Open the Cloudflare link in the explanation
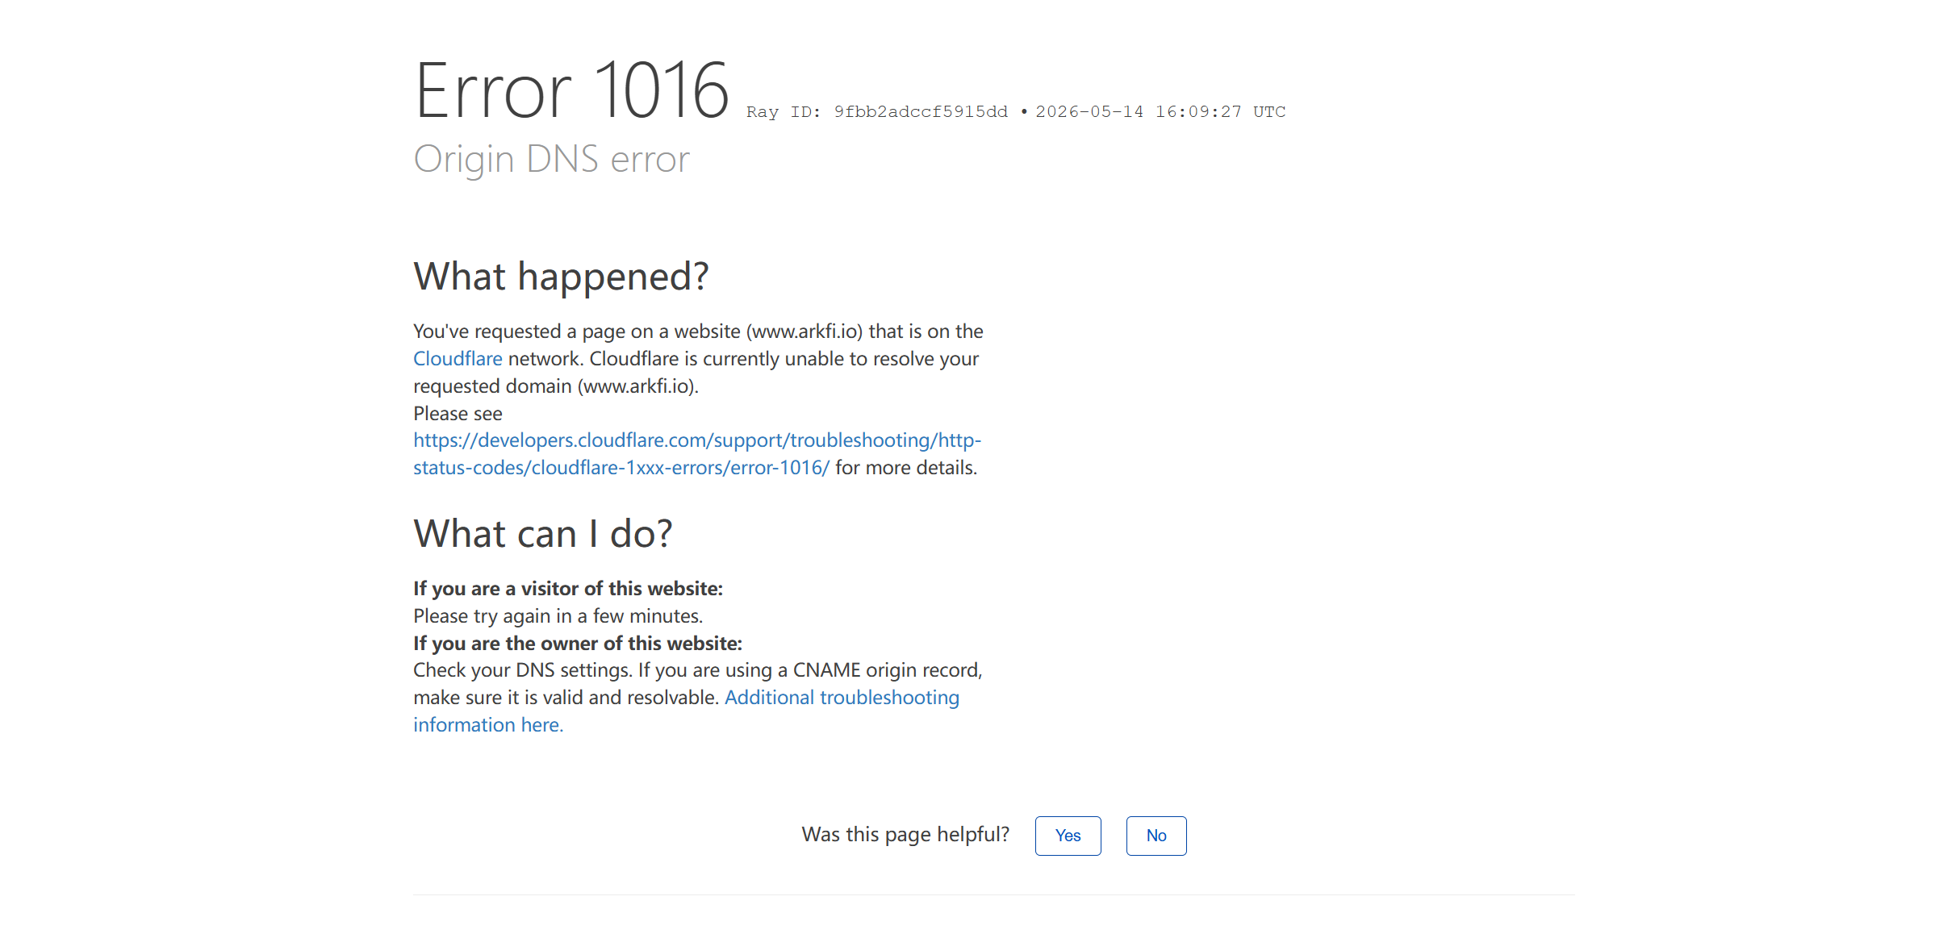Image resolution: width=1935 pixels, height=934 pixels. tap(458, 359)
